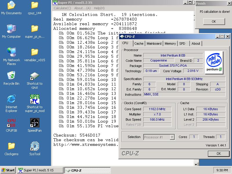Click the Super PI title bar icon
The image size is (232, 174).
click(55, 3)
